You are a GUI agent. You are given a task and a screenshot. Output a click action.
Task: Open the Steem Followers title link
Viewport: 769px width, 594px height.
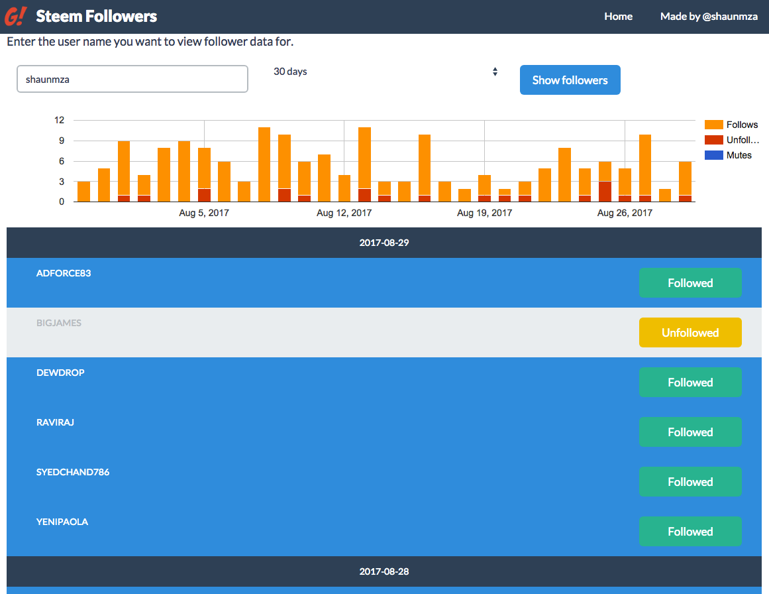(x=97, y=16)
